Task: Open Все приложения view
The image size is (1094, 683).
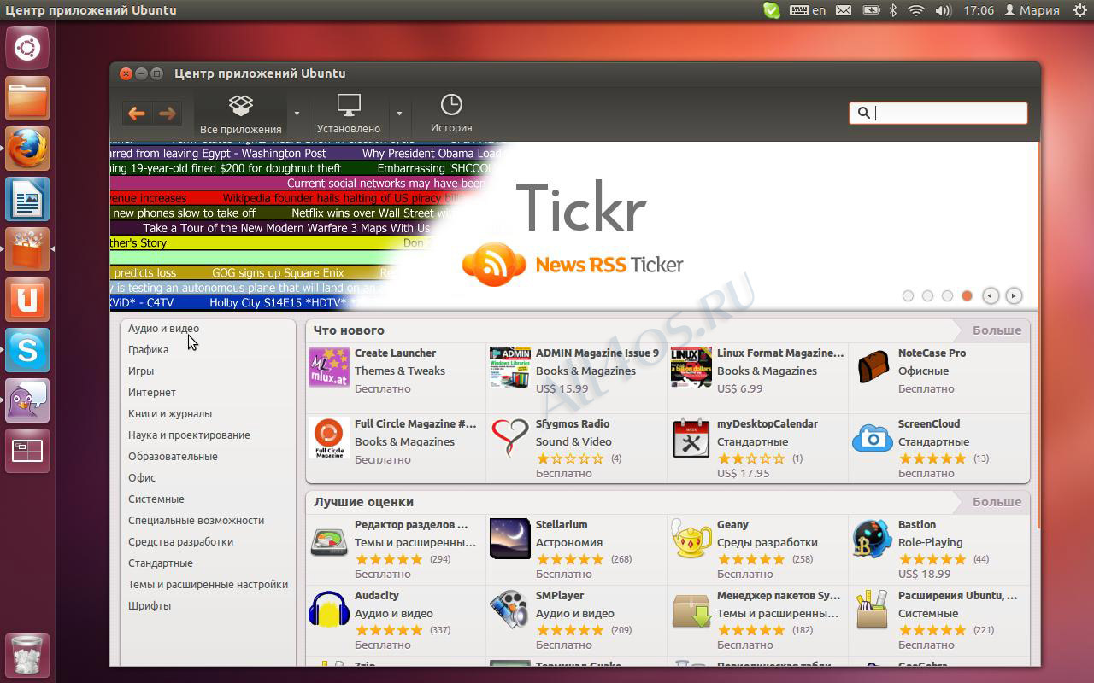Action: coord(241,114)
